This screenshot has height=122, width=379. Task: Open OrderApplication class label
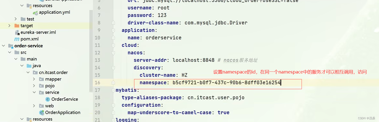(x=63, y=112)
